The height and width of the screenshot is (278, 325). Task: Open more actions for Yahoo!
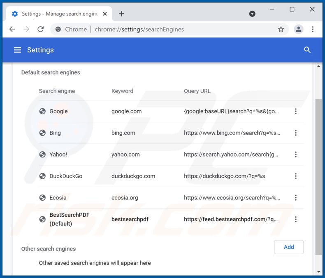coord(295,154)
